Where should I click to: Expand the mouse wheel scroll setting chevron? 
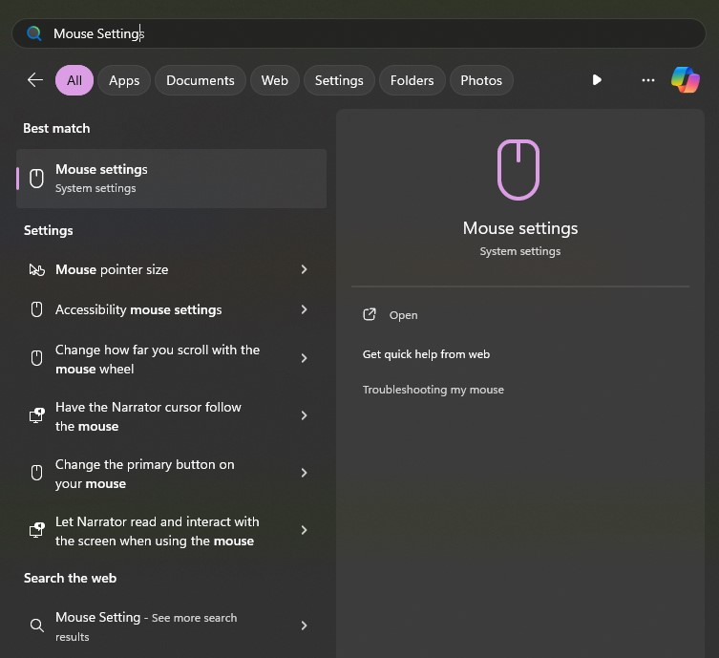click(x=304, y=358)
